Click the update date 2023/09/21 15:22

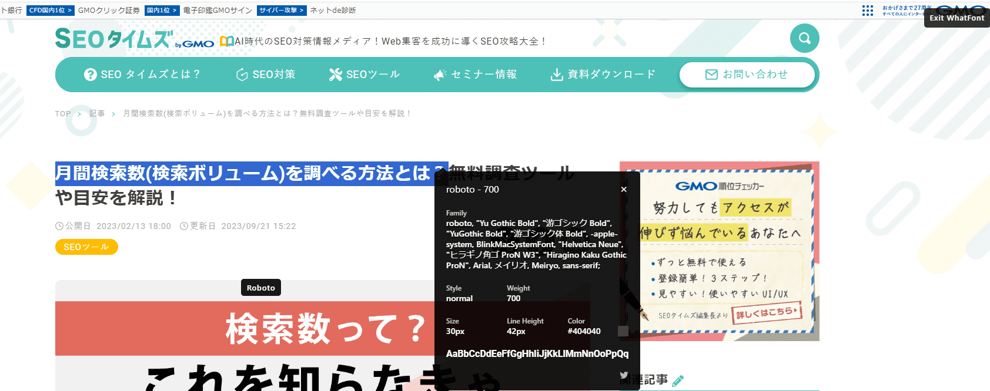(259, 226)
